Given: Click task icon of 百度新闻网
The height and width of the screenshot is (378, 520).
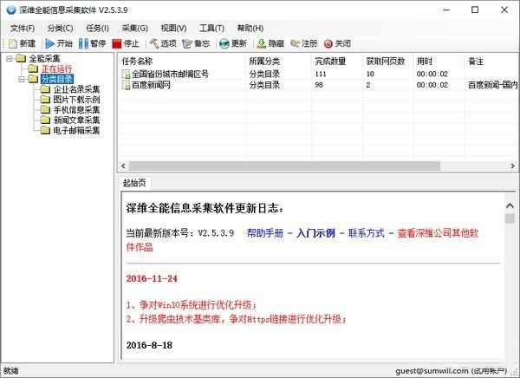Looking at the screenshot, I should coord(126,85).
